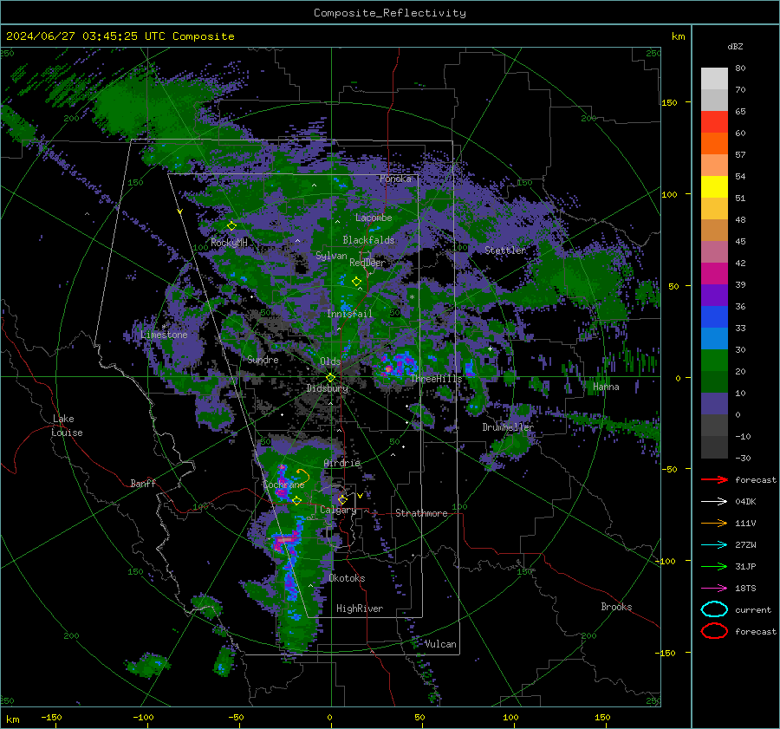Click the orange curled storm track near Cochrane

click(x=302, y=476)
